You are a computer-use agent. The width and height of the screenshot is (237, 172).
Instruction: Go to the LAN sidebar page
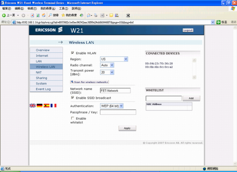point(46,61)
